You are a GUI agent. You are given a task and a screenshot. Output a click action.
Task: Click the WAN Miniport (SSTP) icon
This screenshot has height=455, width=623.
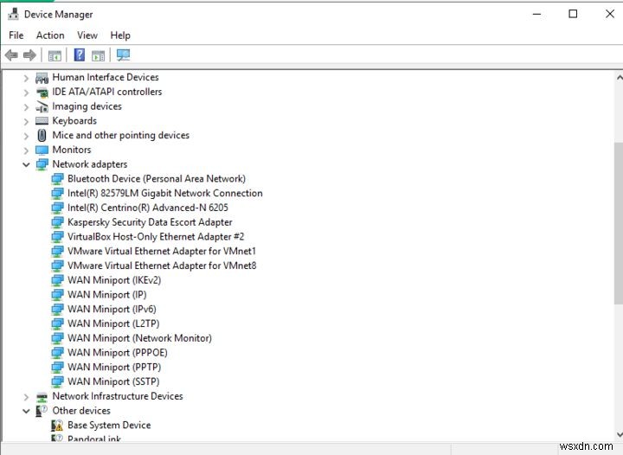point(57,381)
